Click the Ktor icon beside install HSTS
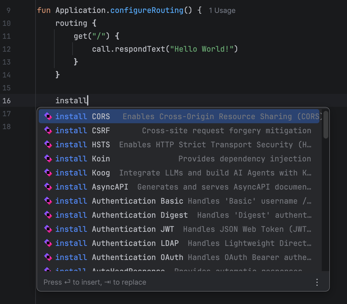The width and height of the screenshot is (347, 304). [x=48, y=145]
